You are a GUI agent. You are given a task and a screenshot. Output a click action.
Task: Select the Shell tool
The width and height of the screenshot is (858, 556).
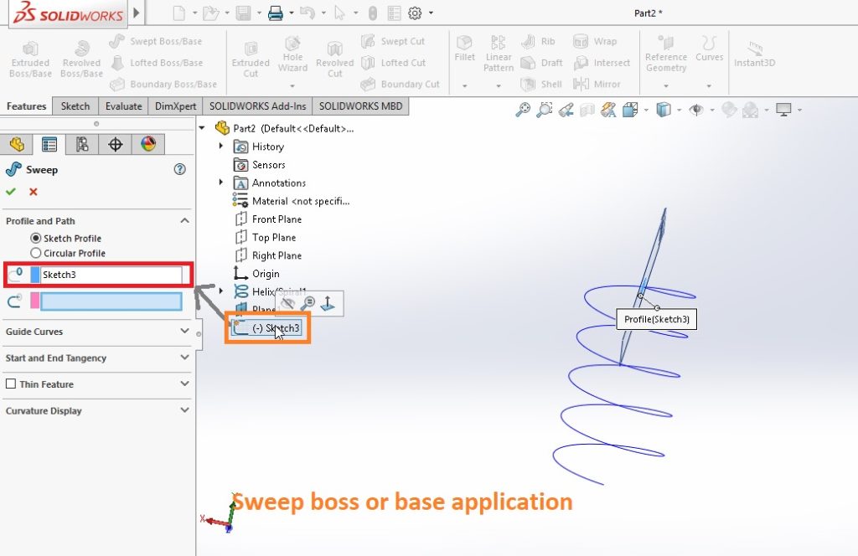point(541,85)
